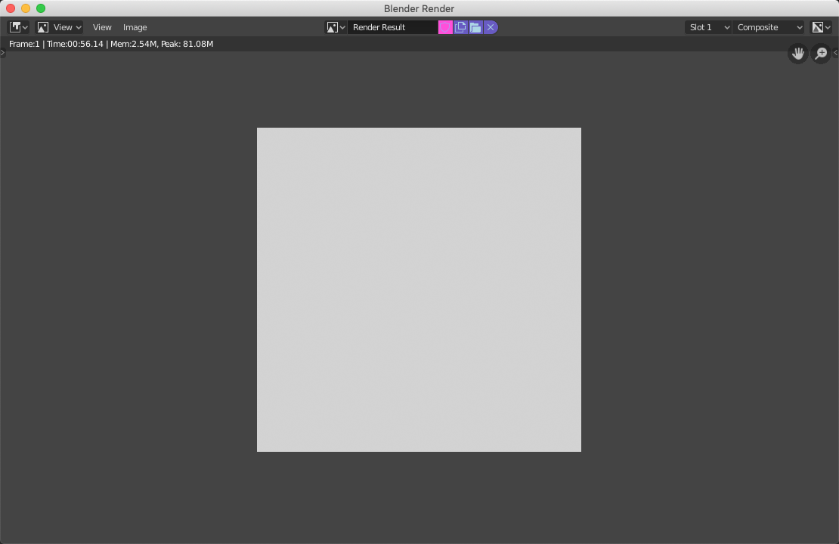Click the rendered image canvas
The width and height of the screenshot is (839, 544).
(419, 289)
